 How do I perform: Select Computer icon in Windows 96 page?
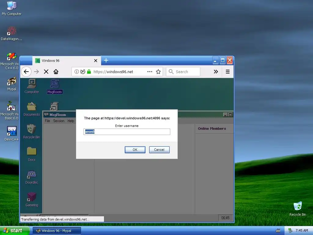point(31,86)
